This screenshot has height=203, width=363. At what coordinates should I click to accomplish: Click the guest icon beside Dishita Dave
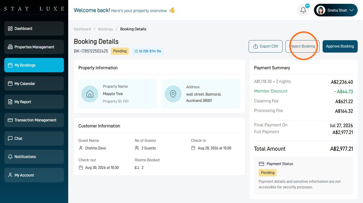81,148
